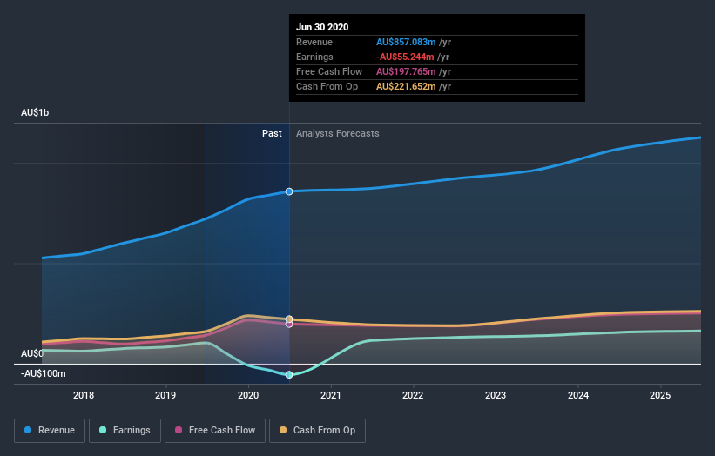This screenshot has width=715, height=456.
Task: Click the Jun 30 2020 tooltip date
Action: point(322,27)
